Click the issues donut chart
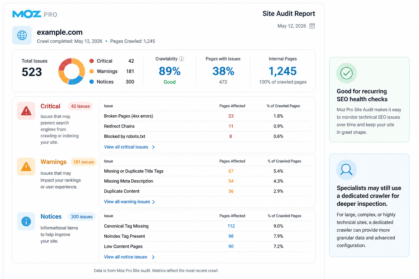419x279 pixels. click(x=71, y=71)
